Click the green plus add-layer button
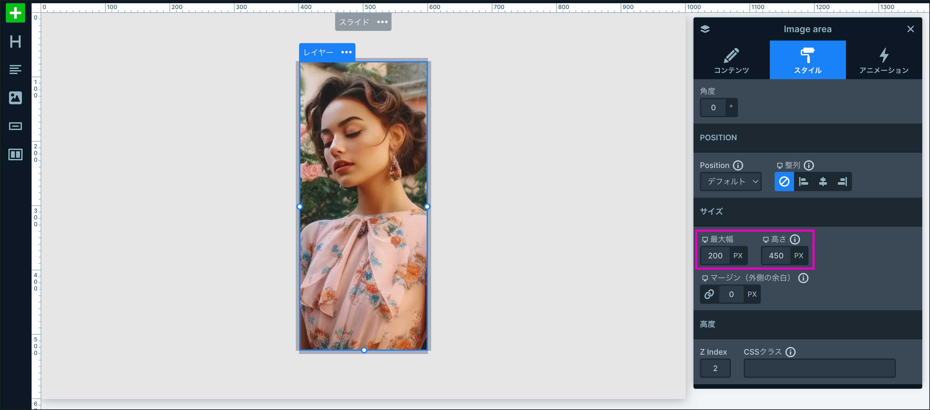Image resolution: width=930 pixels, height=410 pixels. click(15, 13)
